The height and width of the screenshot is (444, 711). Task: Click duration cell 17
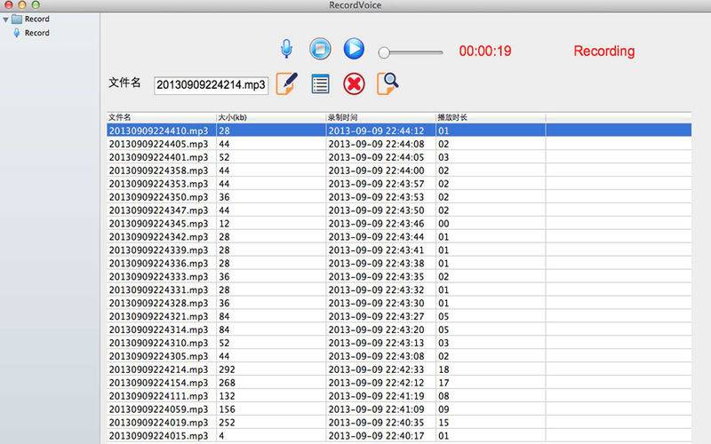(x=443, y=383)
